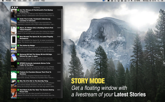The image size is (165, 102).
Task: Click thumbnail of Samsung Galaxy S6 story
Action: pyautogui.click(x=14, y=57)
